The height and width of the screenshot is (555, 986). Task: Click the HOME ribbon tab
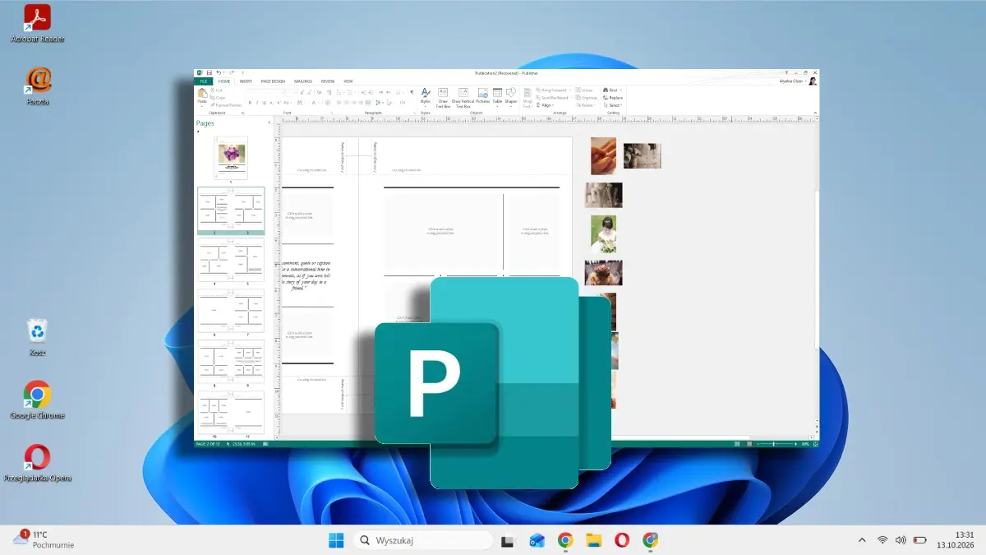click(x=224, y=81)
